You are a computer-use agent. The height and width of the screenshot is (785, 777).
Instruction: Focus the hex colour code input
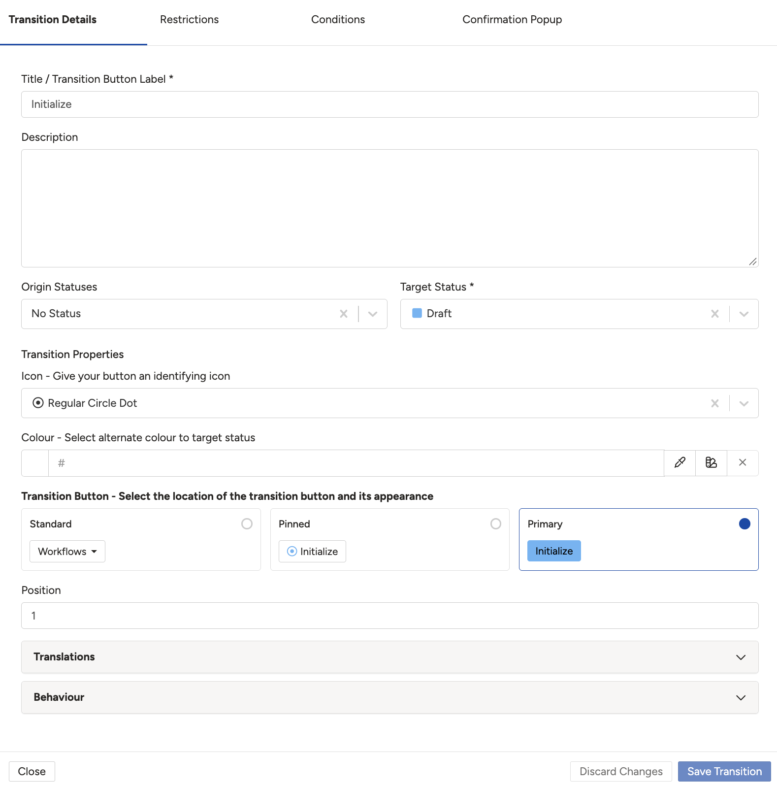pyautogui.click(x=356, y=463)
